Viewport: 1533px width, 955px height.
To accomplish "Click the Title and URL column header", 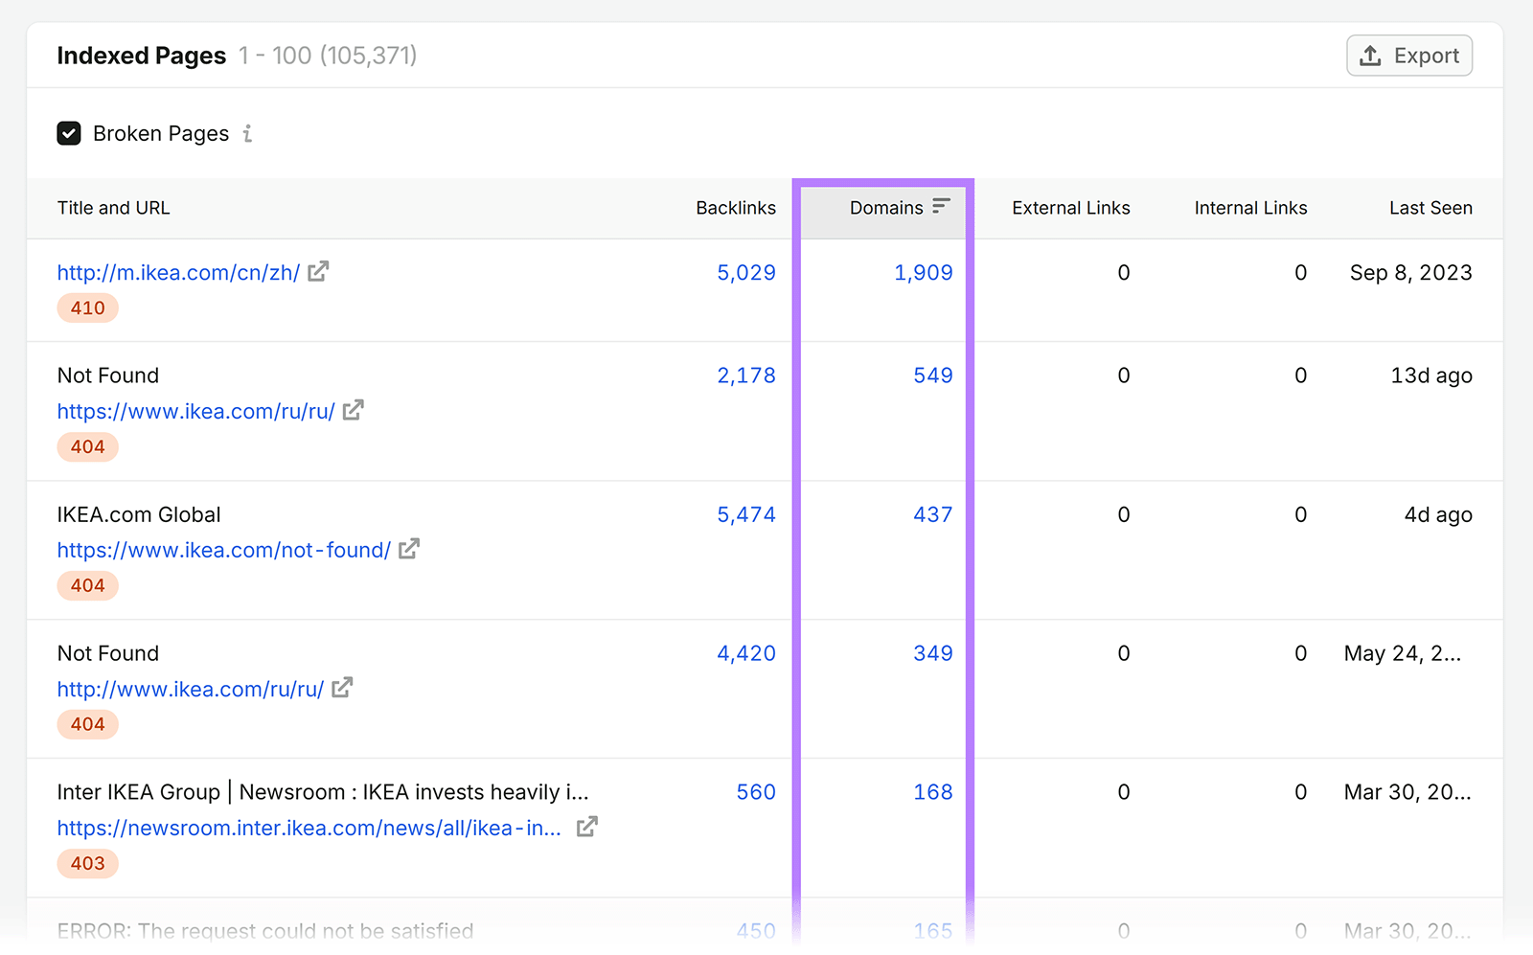I will coord(113,208).
